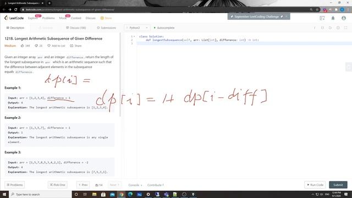352x198 pixels.
Task: Switch to the Solution tab
Action: click(x=46, y=28)
